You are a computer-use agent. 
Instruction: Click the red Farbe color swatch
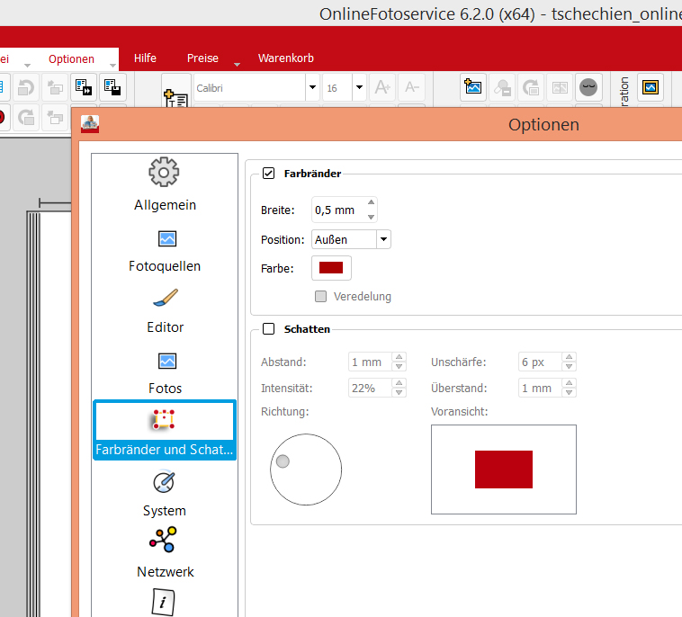coord(331,268)
